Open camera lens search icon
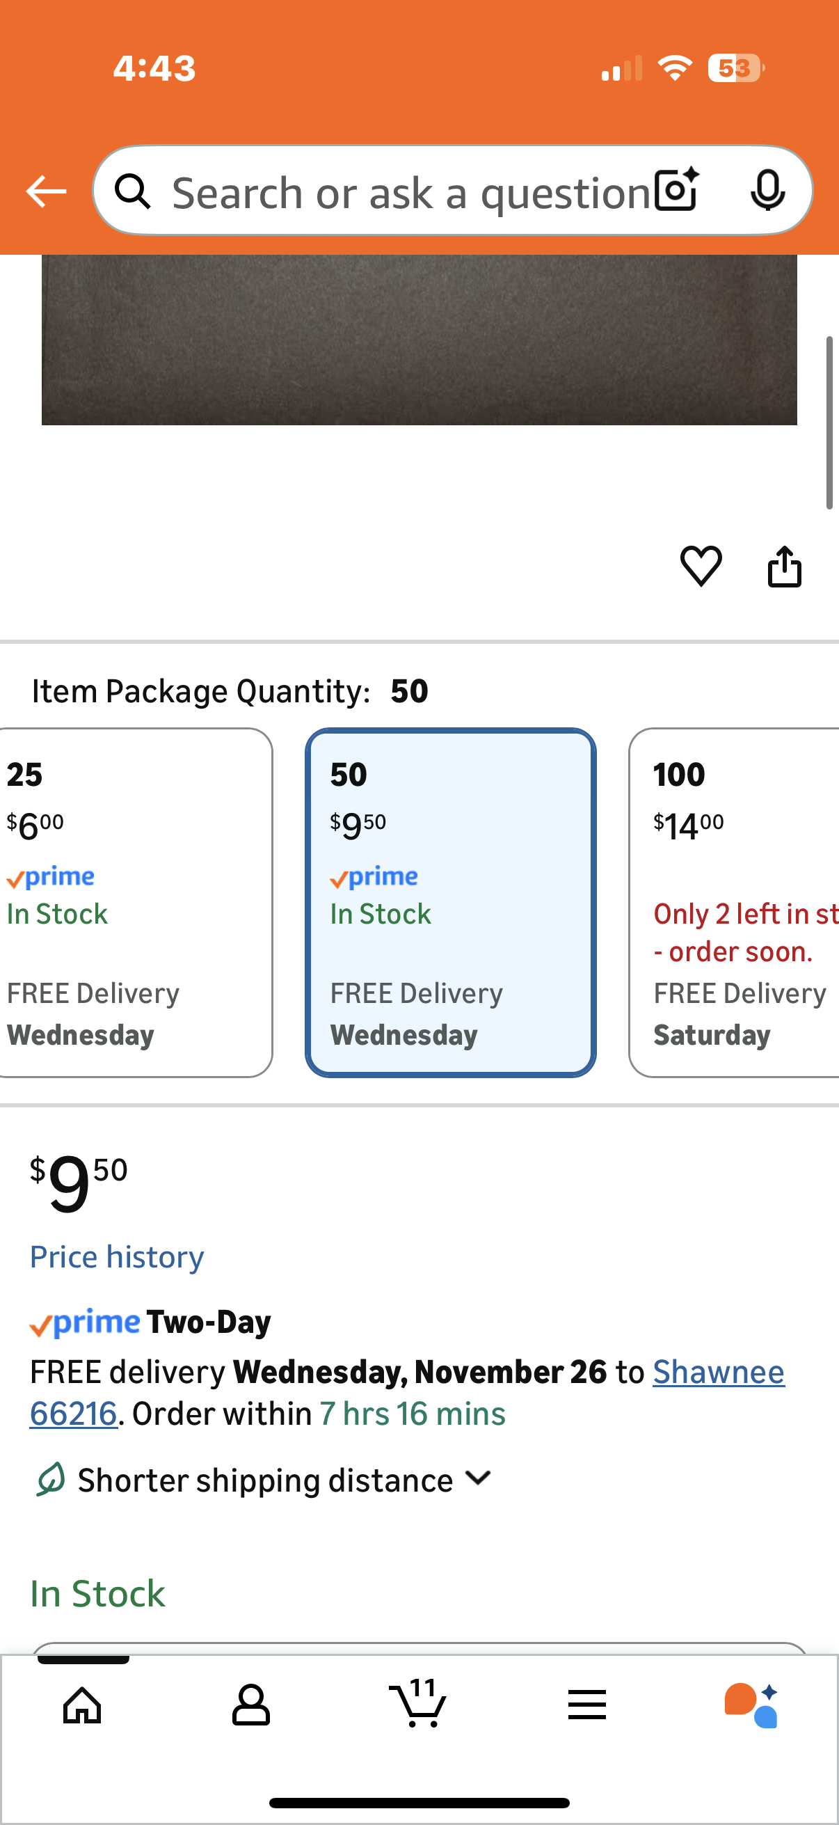The image size is (839, 1825). [x=677, y=191]
